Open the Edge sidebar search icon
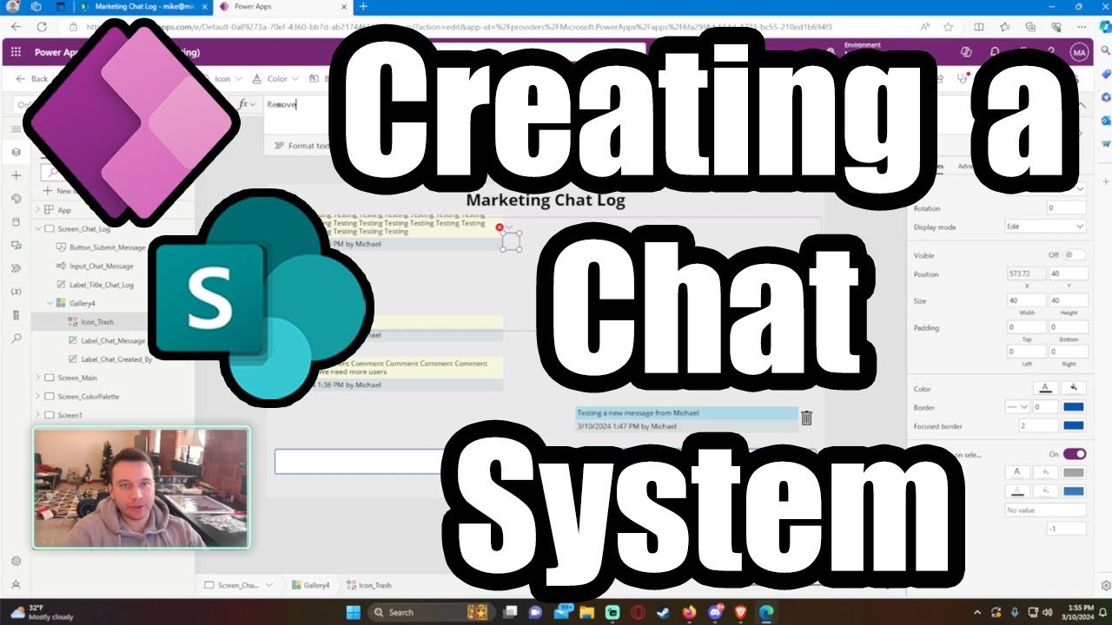Image resolution: width=1112 pixels, height=625 pixels. click(x=1105, y=52)
